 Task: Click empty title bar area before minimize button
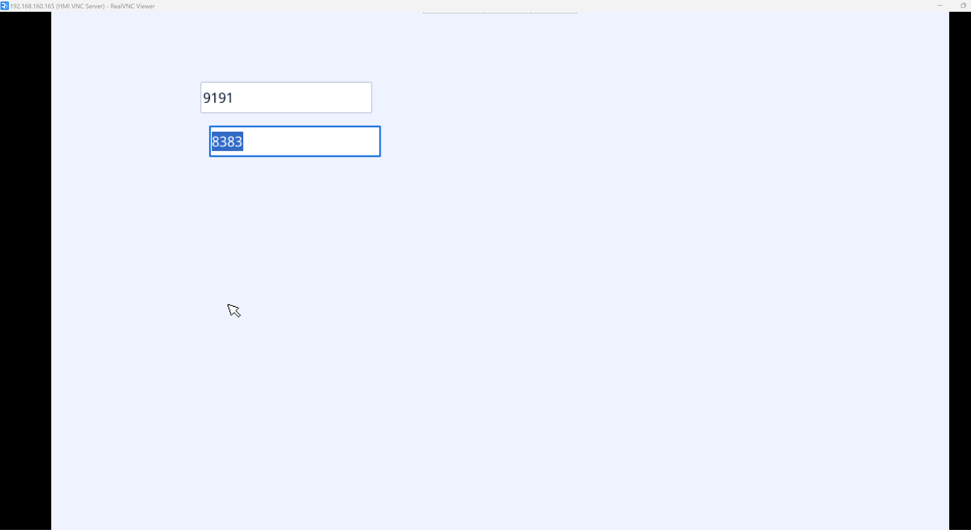point(711,6)
